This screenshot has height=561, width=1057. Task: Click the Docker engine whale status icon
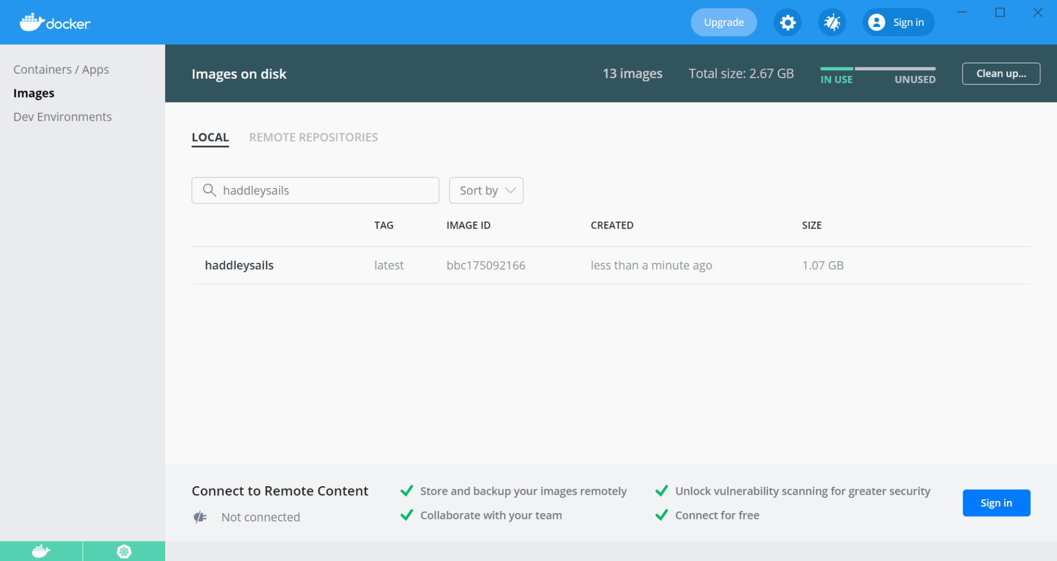[x=41, y=551]
